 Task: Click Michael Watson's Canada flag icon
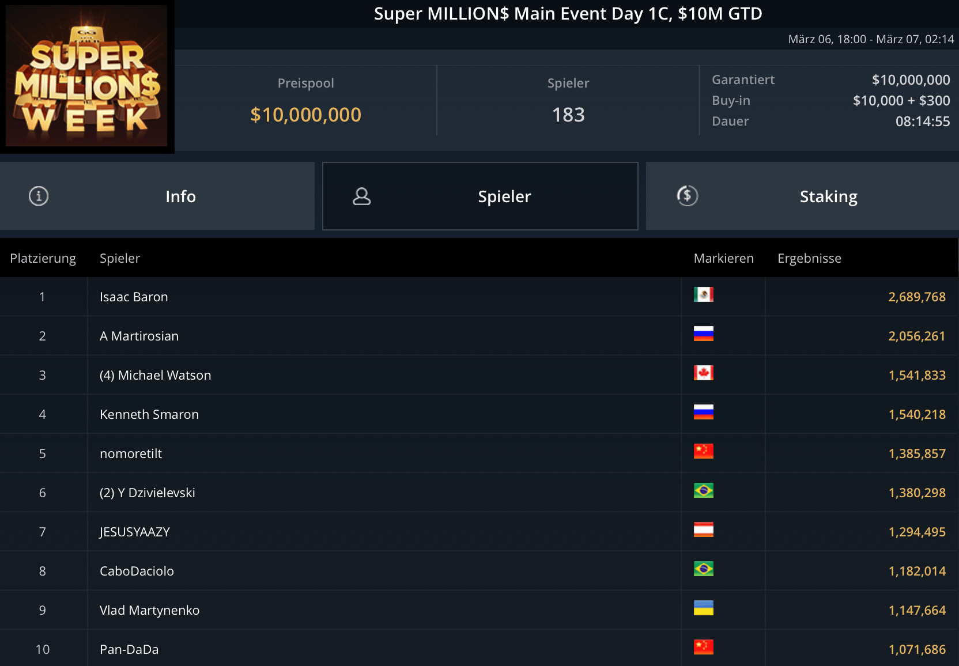[x=703, y=373]
